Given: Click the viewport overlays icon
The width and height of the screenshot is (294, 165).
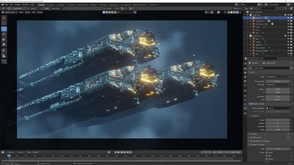Looking at the screenshot, I should [x=219, y=12].
